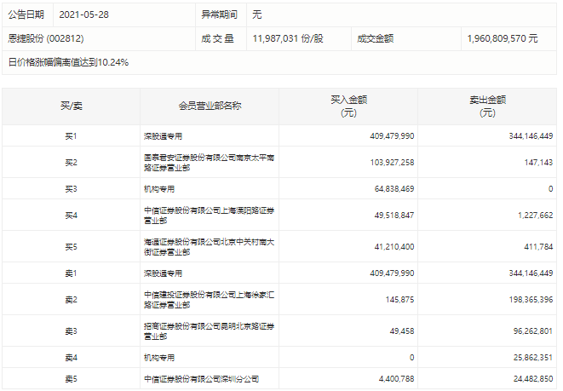Click the 日价格涨幅偏离值达到10.24% reason text
Image resolution: width=563 pixels, height=391 pixels.
click(x=68, y=62)
